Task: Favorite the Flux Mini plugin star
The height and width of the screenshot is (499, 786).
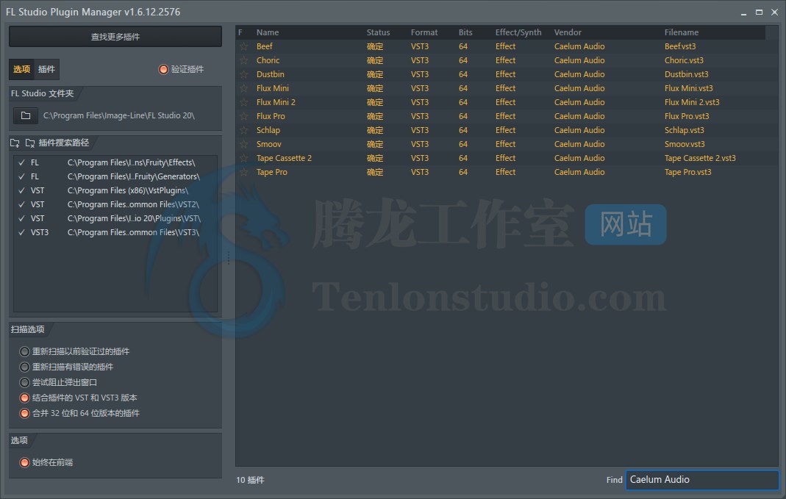Action: click(x=243, y=89)
